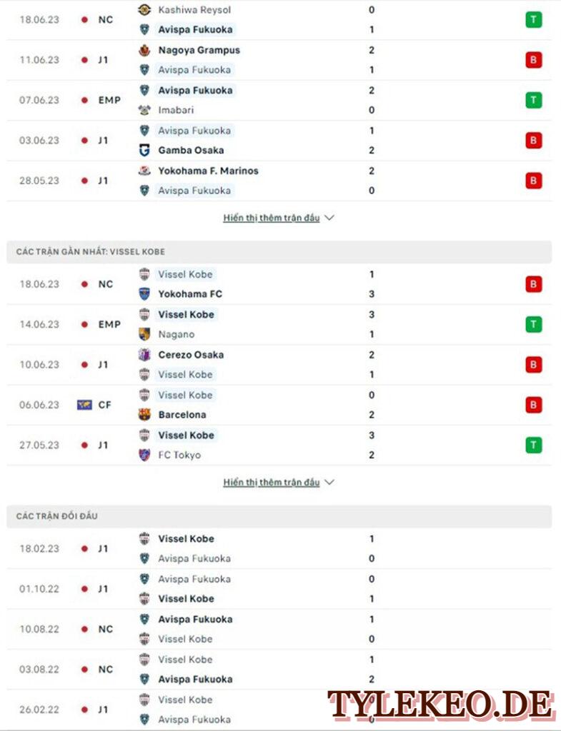Click red B badge for Gamba Osaka match

533,141
